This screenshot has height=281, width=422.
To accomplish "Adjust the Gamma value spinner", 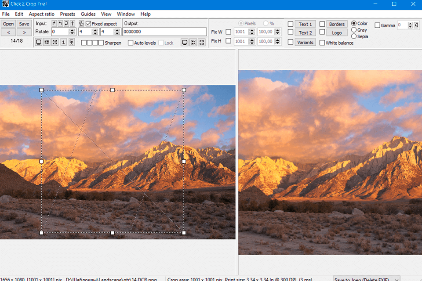I will tap(410, 25).
